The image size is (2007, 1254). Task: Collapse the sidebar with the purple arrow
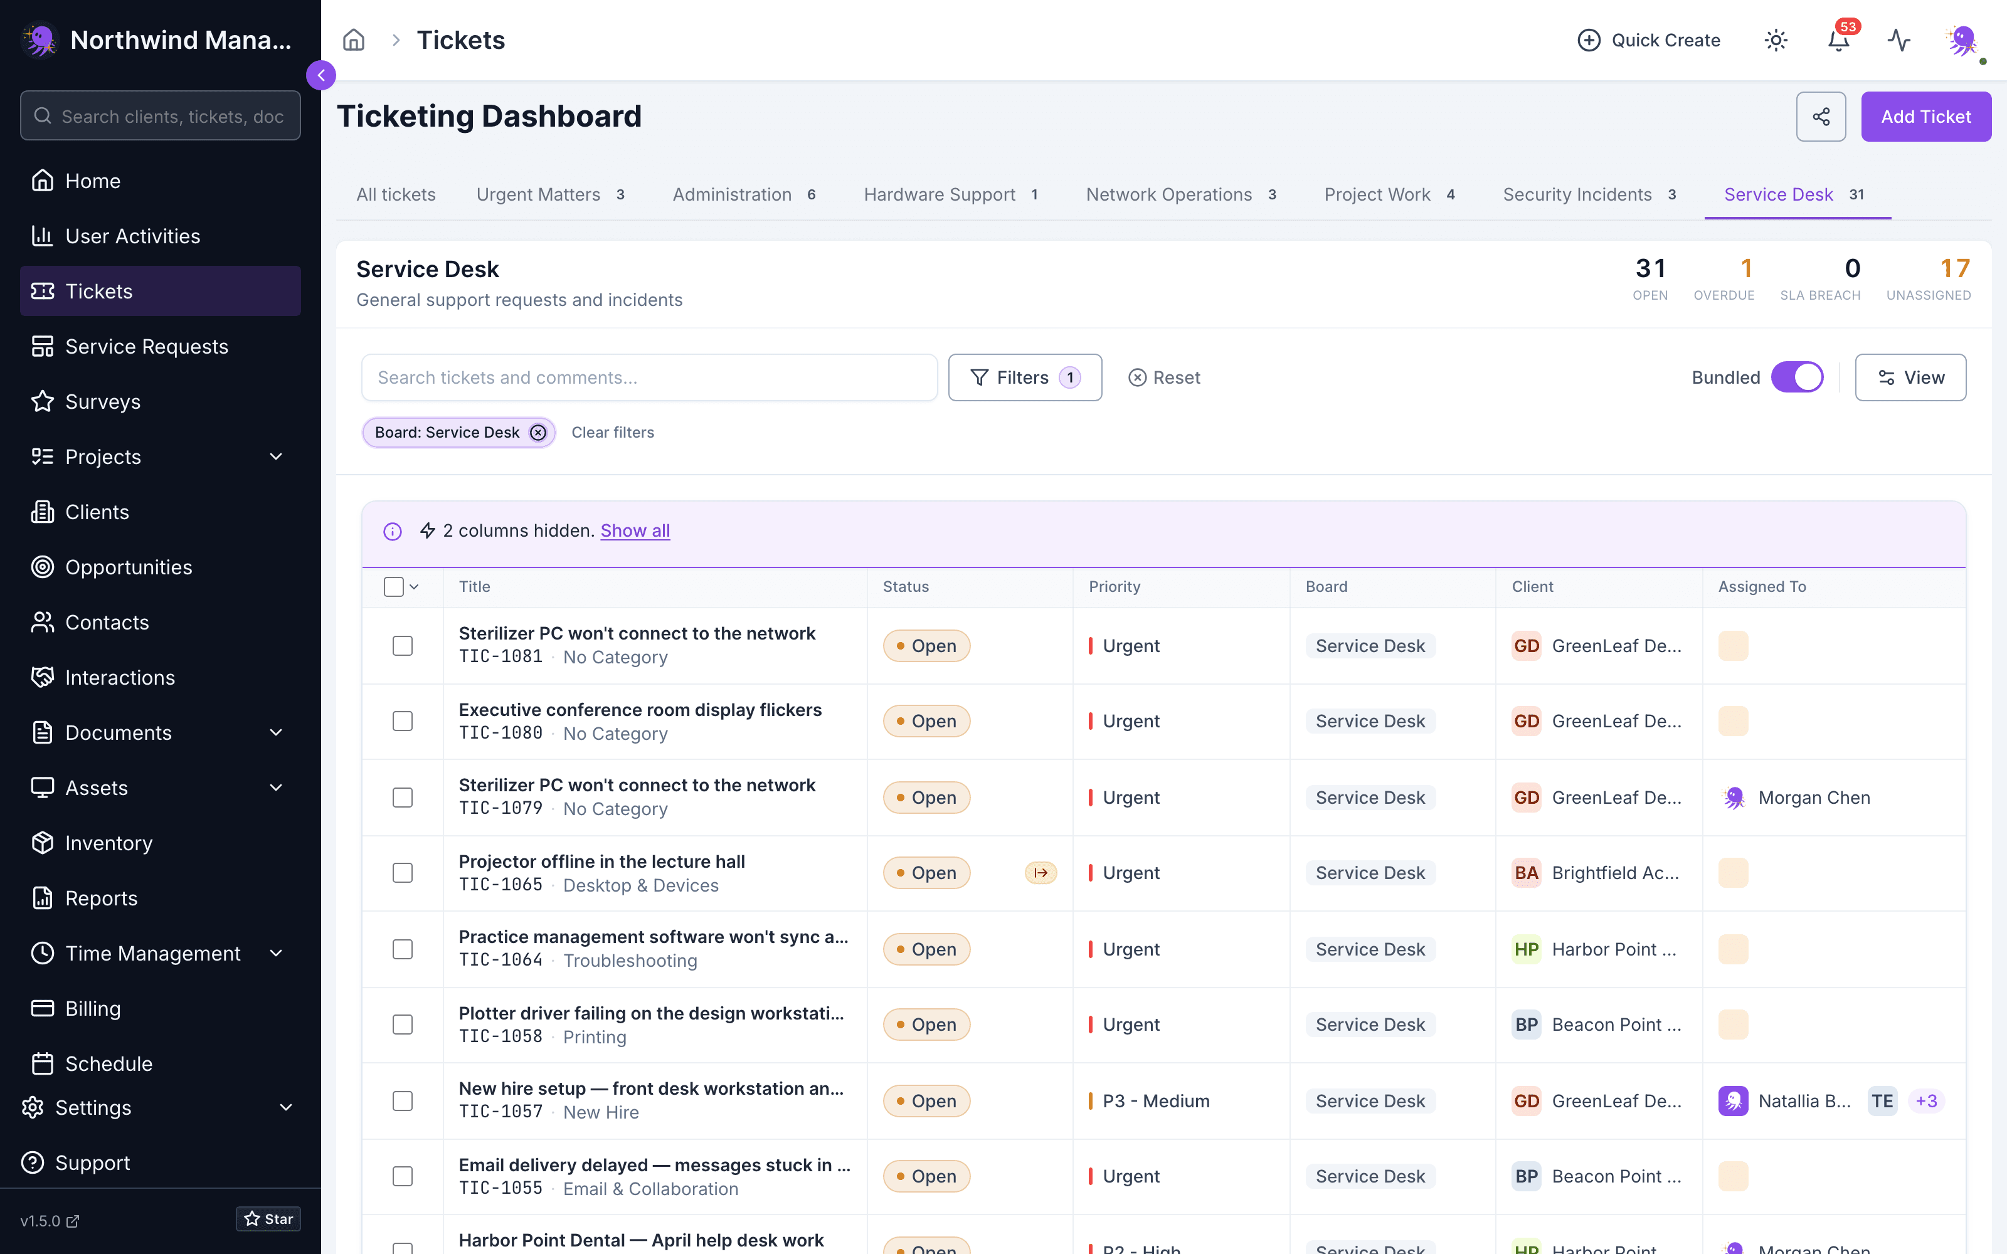coord(321,75)
